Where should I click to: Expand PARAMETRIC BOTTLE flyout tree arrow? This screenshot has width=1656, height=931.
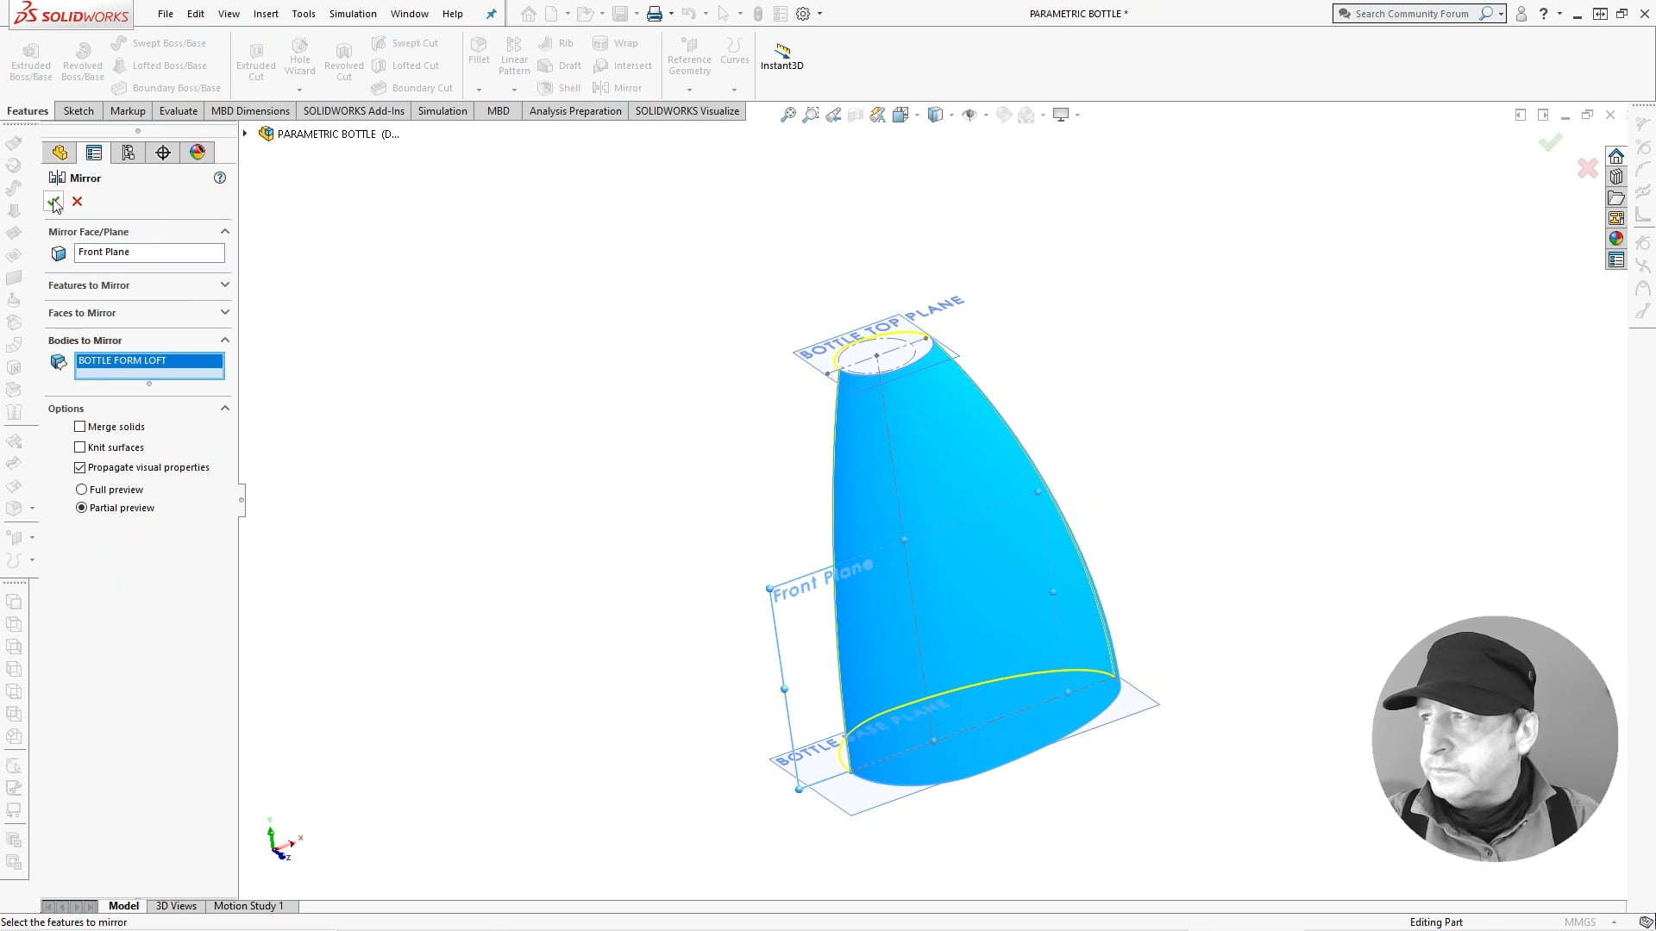click(x=246, y=134)
